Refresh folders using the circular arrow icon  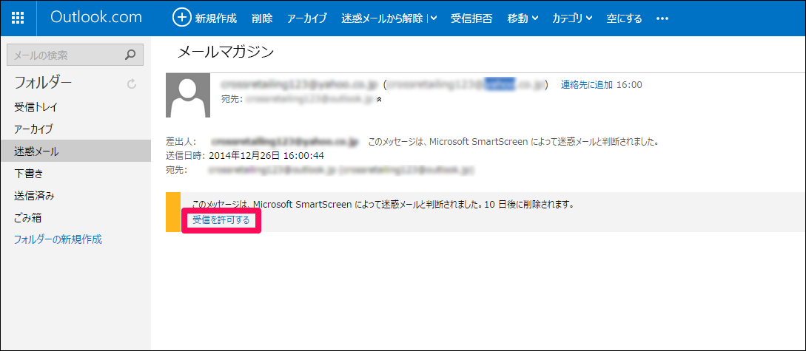coord(132,84)
